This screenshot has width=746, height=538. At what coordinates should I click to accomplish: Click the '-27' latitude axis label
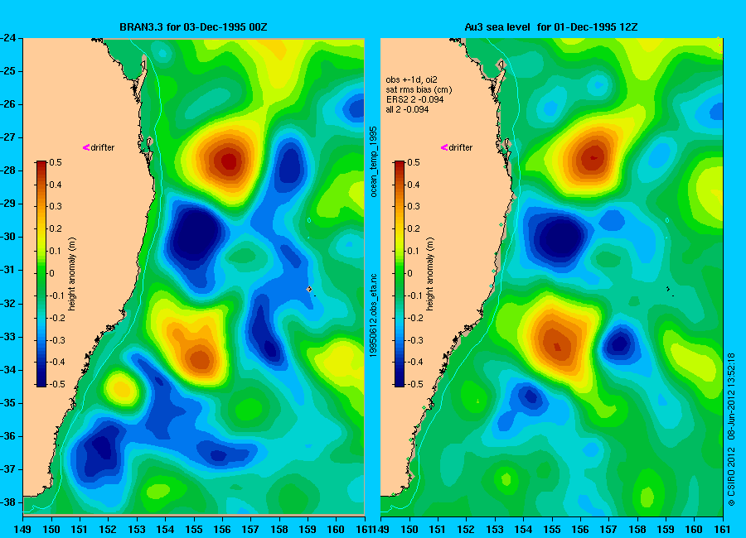10,137
